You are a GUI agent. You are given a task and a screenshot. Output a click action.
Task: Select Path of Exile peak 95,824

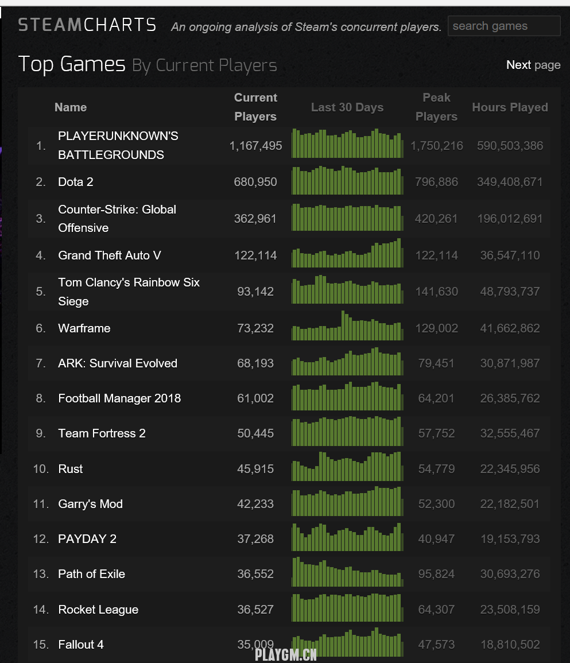[436, 574]
